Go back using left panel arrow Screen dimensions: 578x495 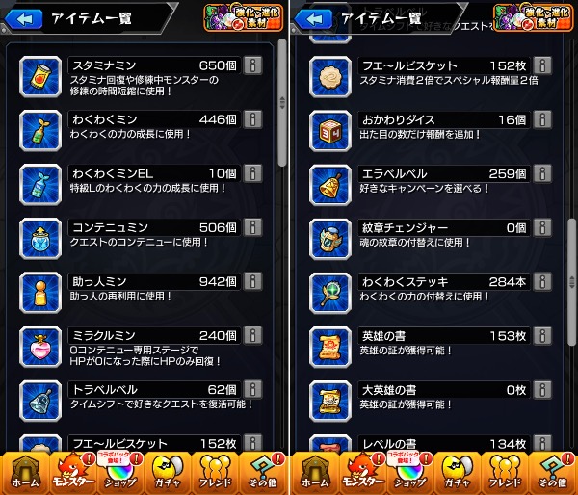[x=23, y=19]
